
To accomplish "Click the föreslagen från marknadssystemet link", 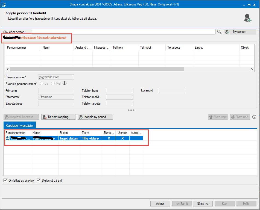I will tap(44, 38).
